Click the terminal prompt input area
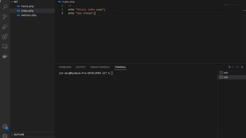246x138 pixels. coord(112,73)
